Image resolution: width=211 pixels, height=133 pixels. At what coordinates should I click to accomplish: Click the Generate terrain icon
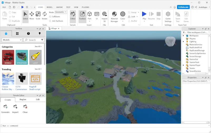(5, 108)
